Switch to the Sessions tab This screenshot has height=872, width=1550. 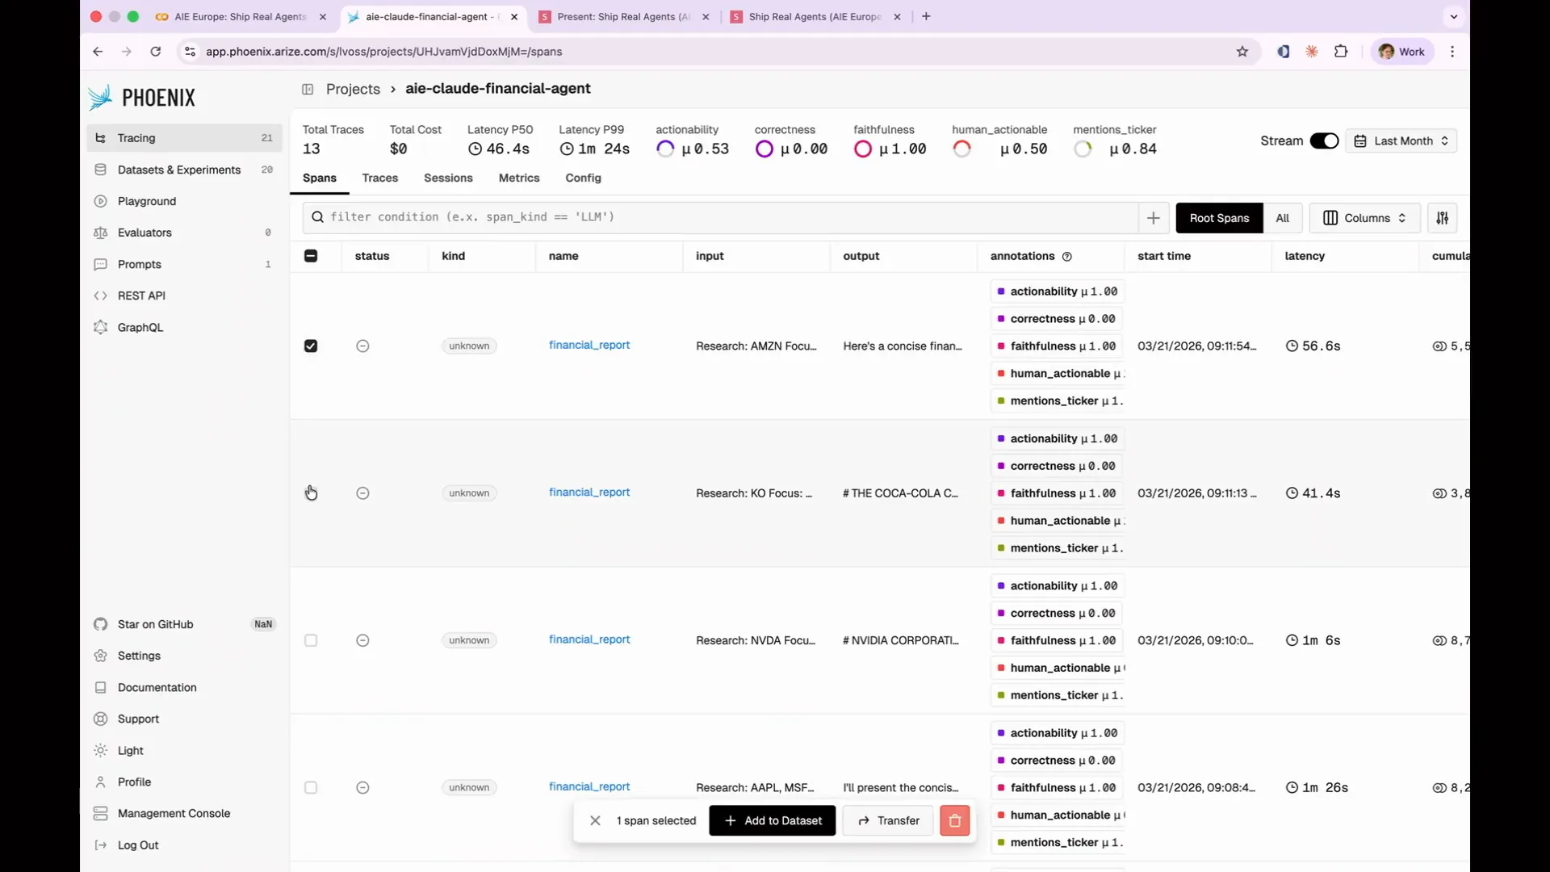(x=448, y=178)
